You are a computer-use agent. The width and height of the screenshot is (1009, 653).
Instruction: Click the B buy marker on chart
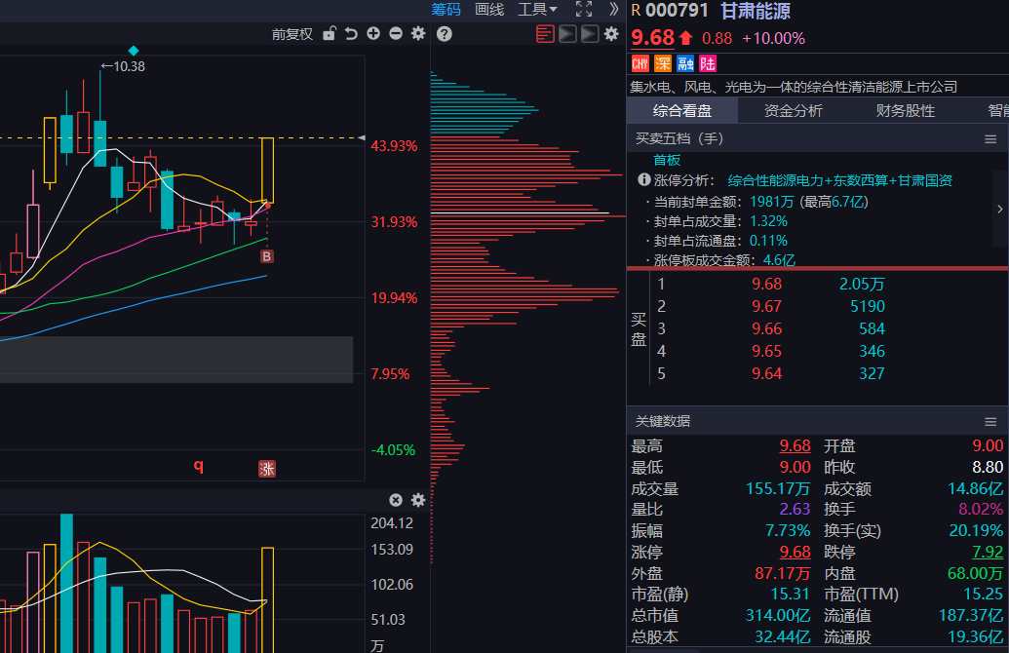[x=267, y=256]
